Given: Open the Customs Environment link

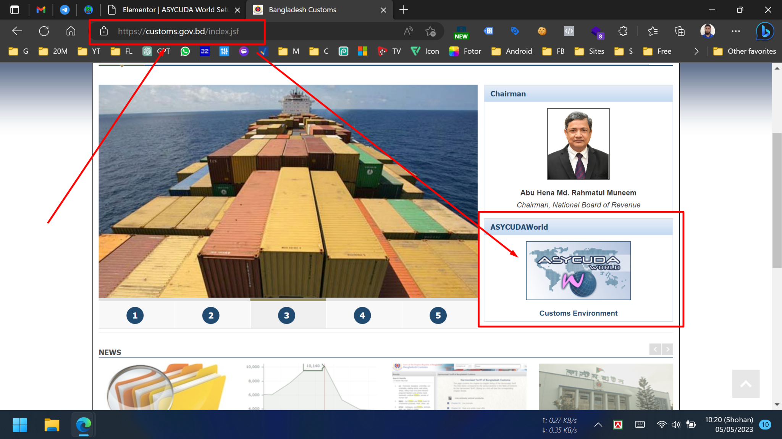Looking at the screenshot, I should [x=578, y=313].
